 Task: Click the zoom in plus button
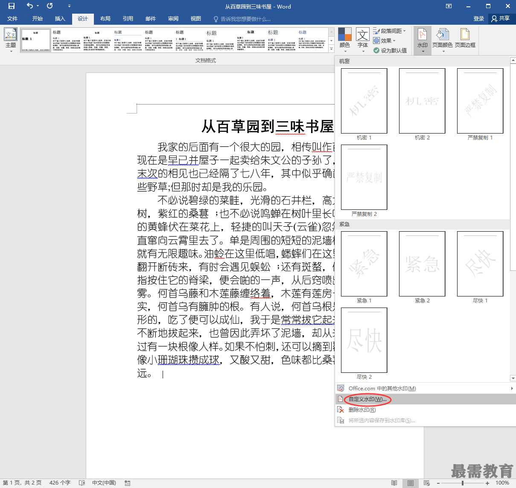[487, 483]
